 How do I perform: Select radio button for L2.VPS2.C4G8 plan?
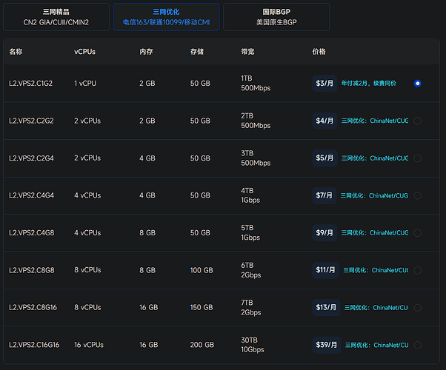(418, 233)
